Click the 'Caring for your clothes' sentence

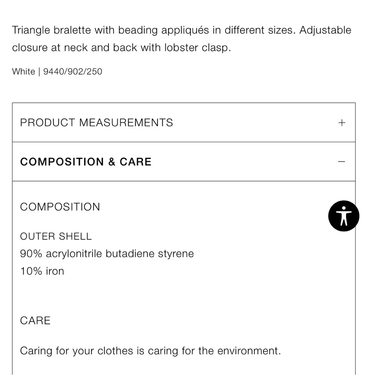(150, 351)
